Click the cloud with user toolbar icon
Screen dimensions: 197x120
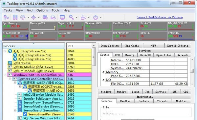pyautogui.click(x=53, y=17)
